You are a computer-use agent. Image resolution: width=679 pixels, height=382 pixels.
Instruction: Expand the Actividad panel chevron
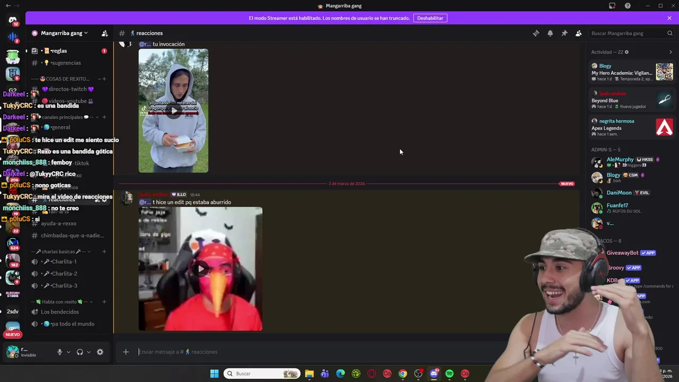tap(671, 52)
